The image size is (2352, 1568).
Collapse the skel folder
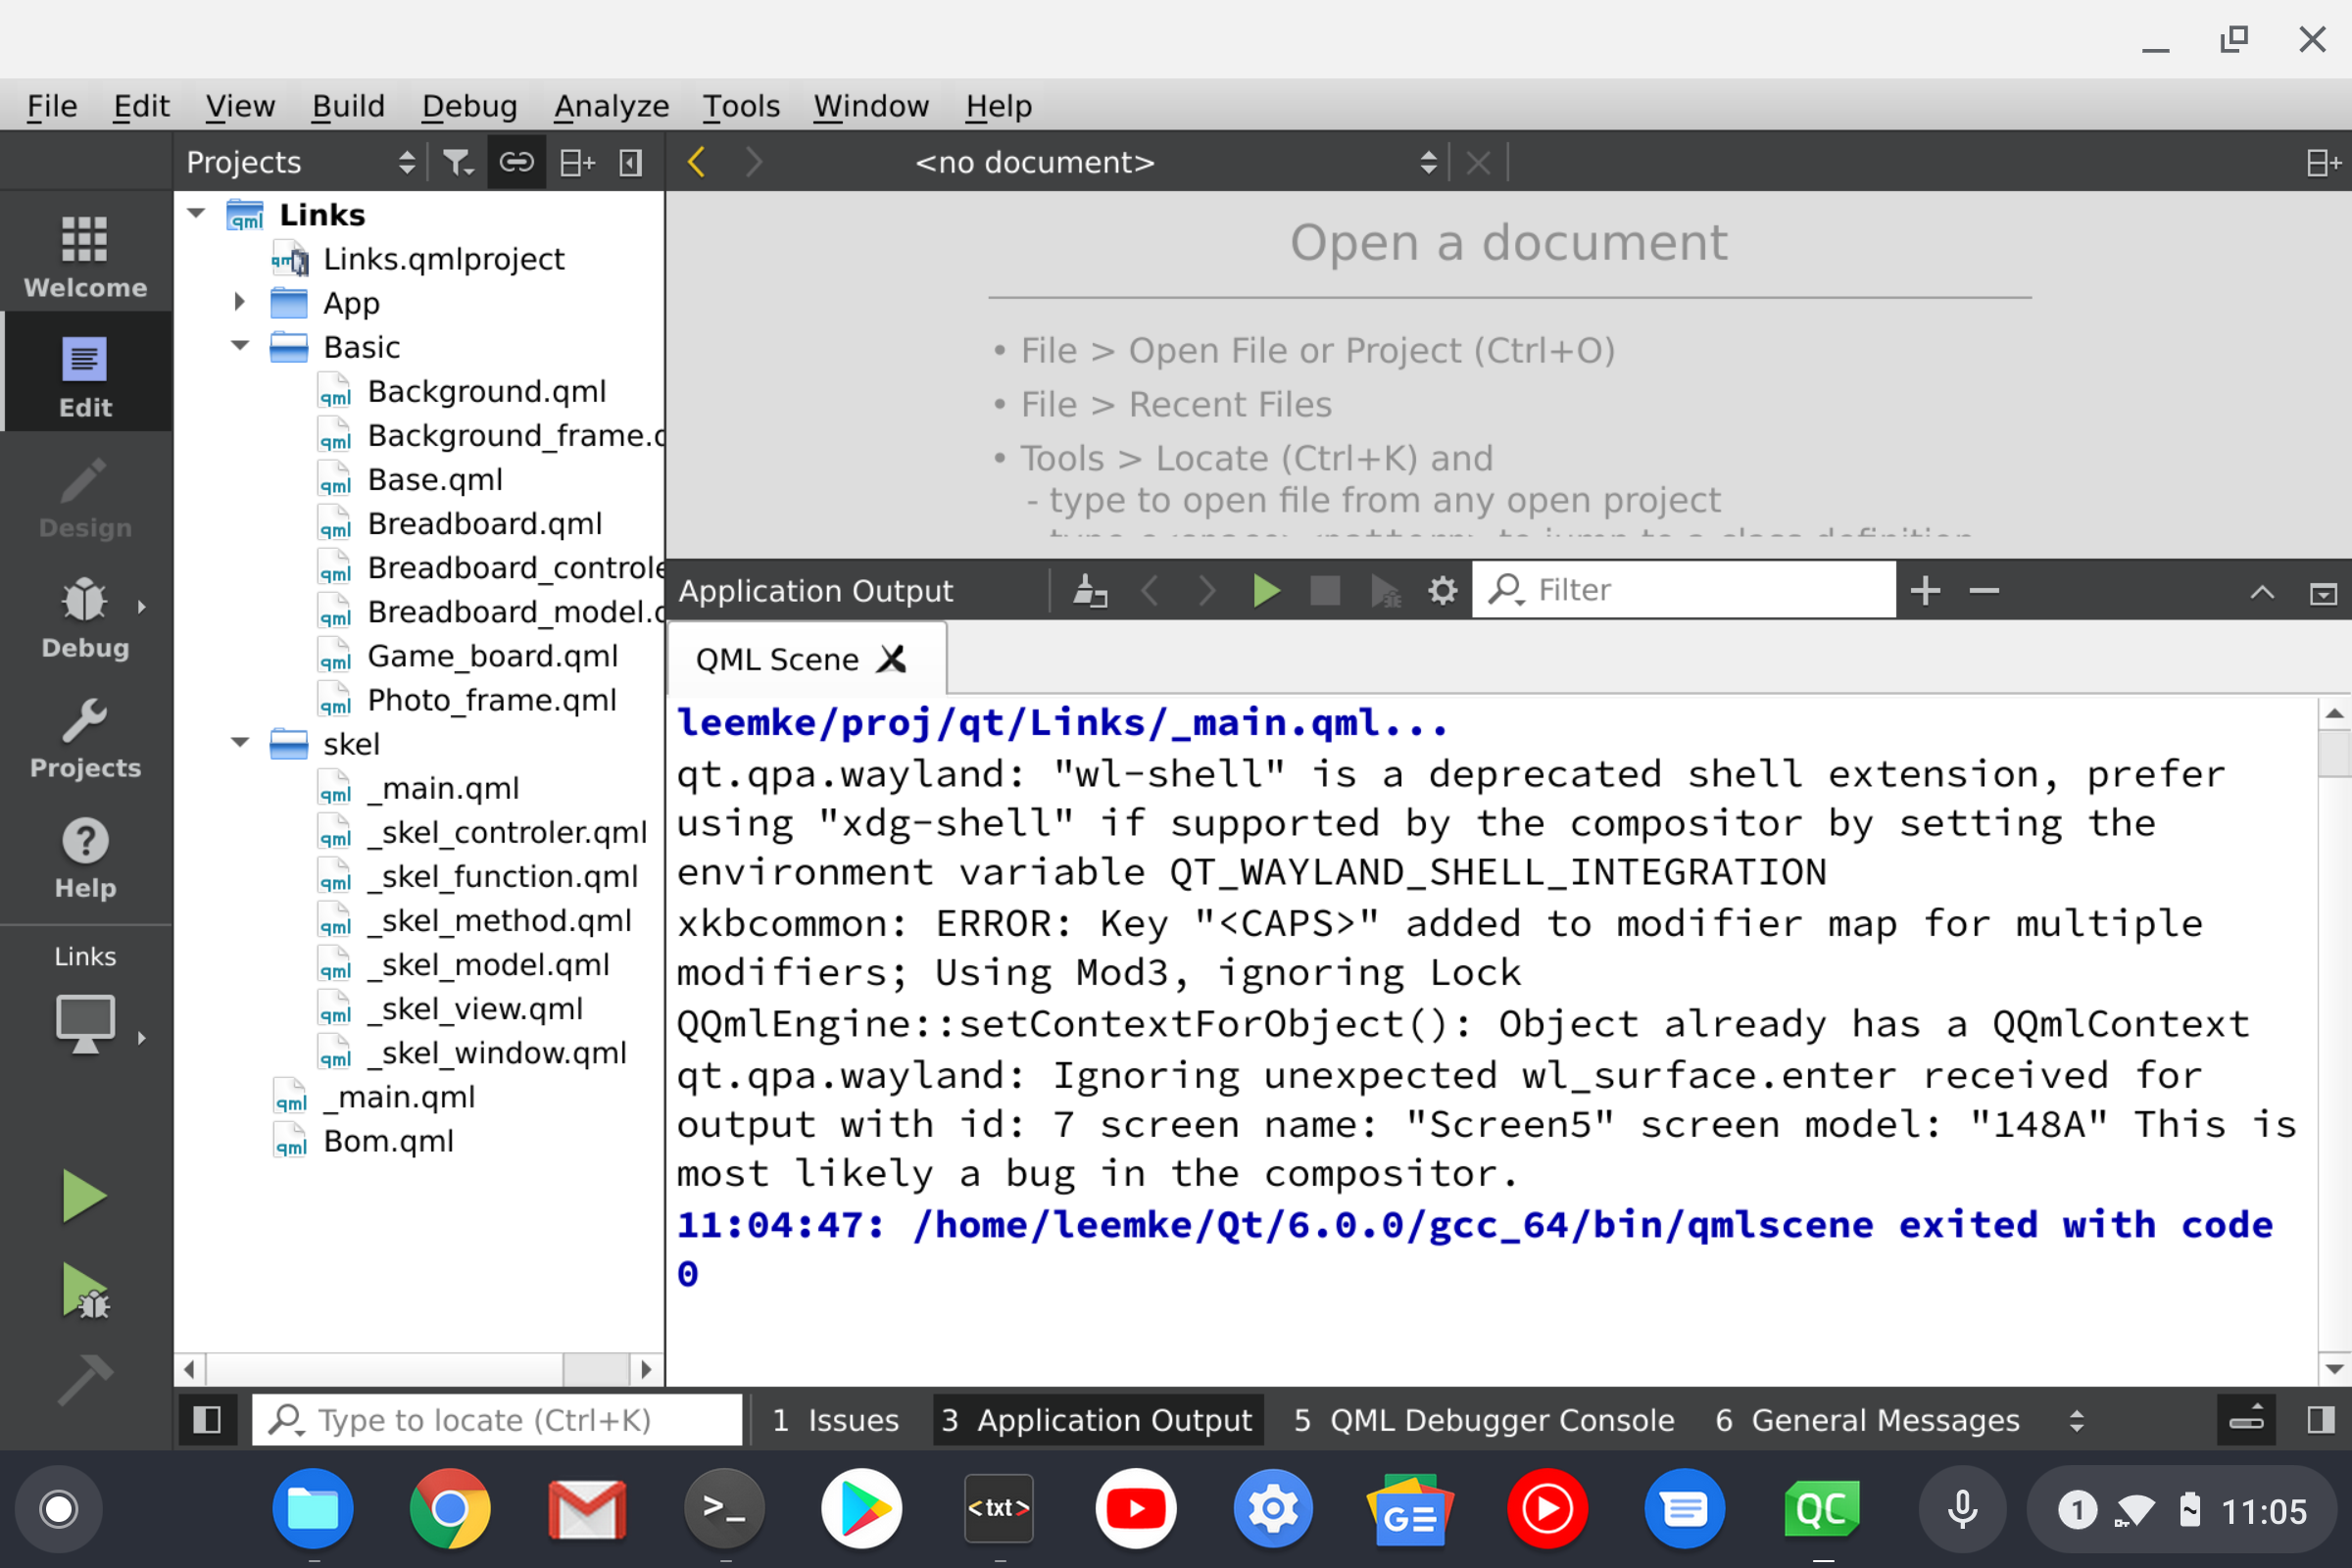point(240,743)
